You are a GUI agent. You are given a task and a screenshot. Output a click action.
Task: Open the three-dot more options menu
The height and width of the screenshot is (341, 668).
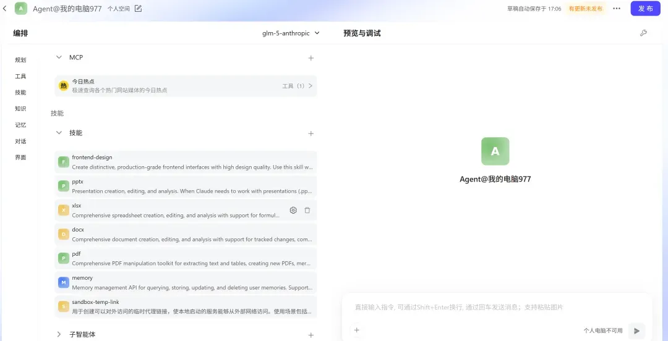click(x=617, y=9)
